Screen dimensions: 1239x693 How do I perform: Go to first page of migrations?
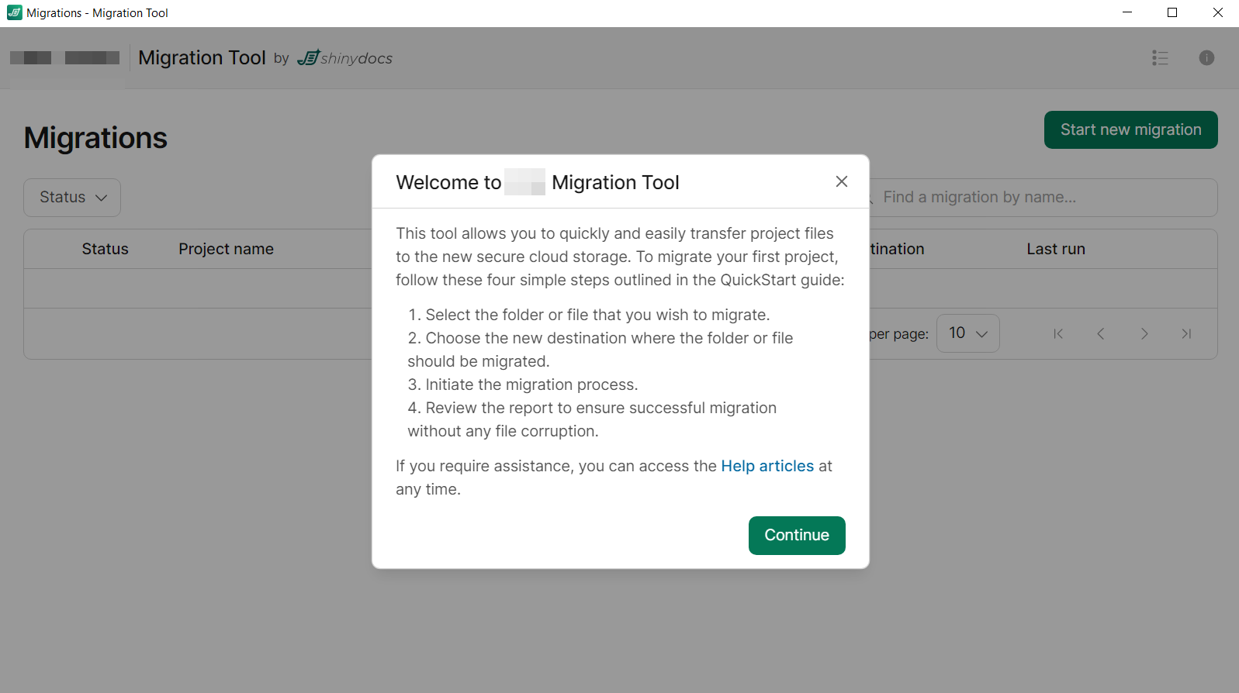click(x=1057, y=334)
